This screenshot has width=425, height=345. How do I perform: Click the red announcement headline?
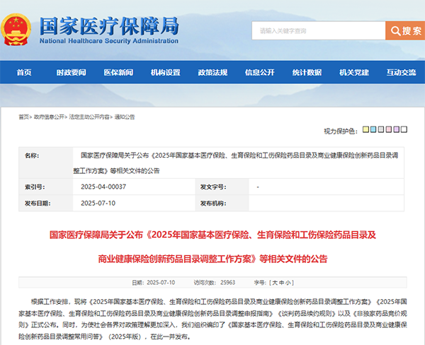(x=212, y=247)
